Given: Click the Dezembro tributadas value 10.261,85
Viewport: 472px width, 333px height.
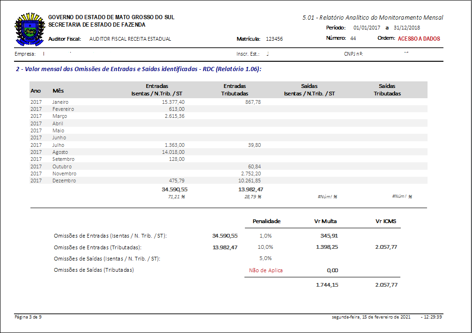Looking at the screenshot, I should pyautogui.click(x=250, y=181).
